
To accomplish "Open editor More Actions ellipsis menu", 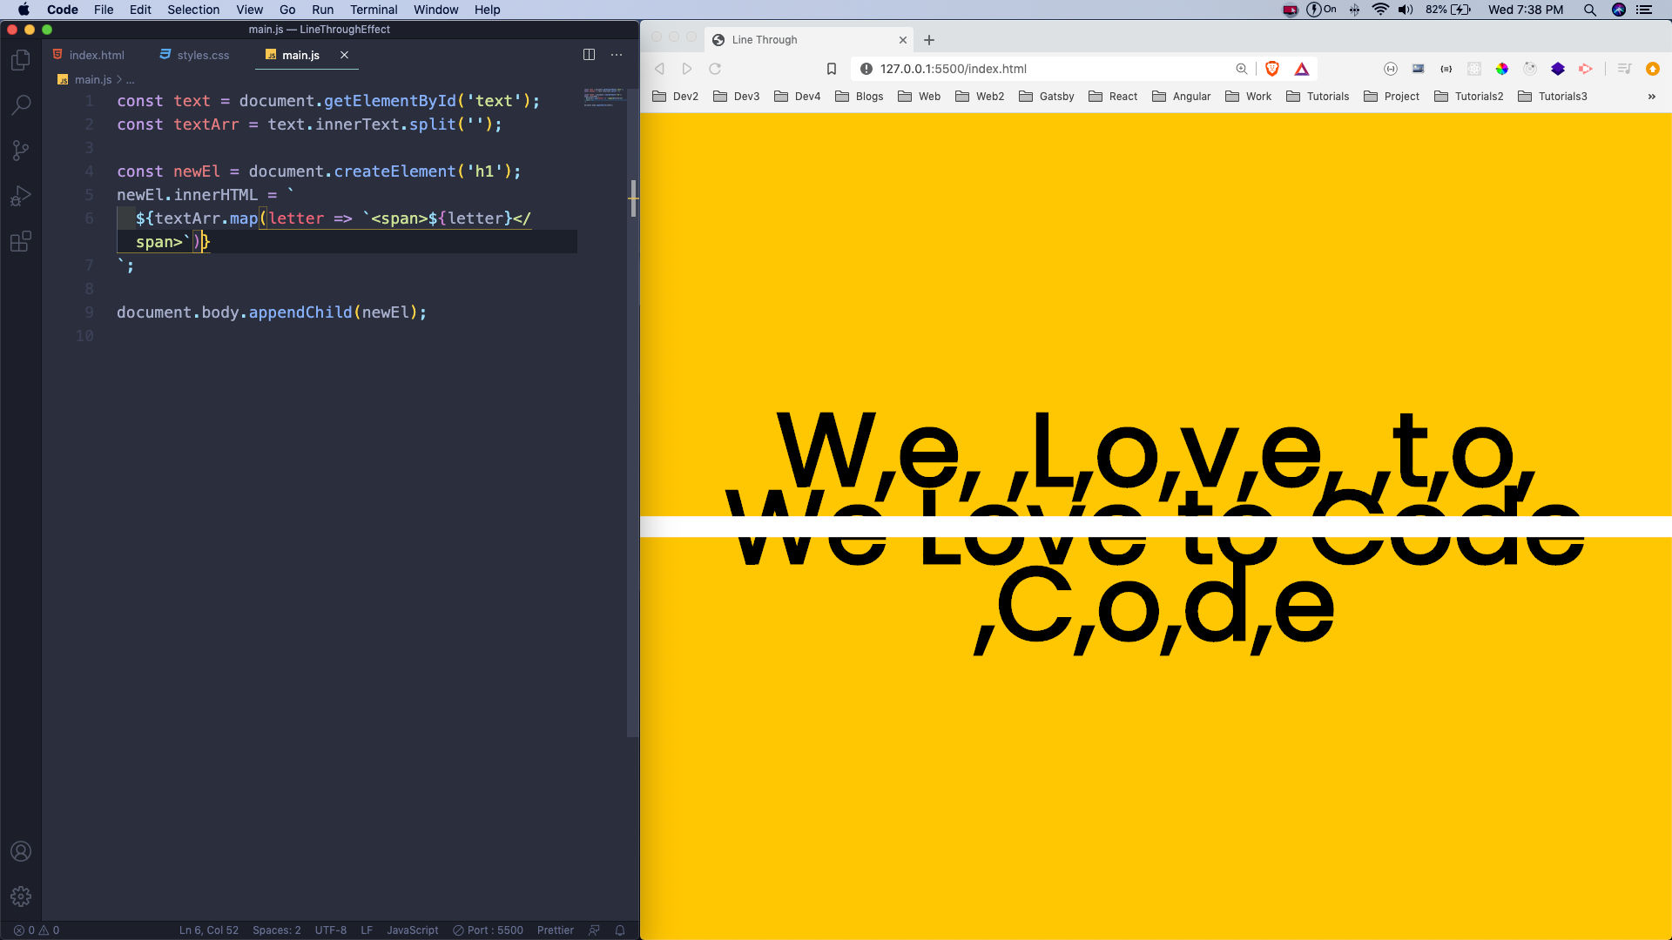I will [x=617, y=55].
